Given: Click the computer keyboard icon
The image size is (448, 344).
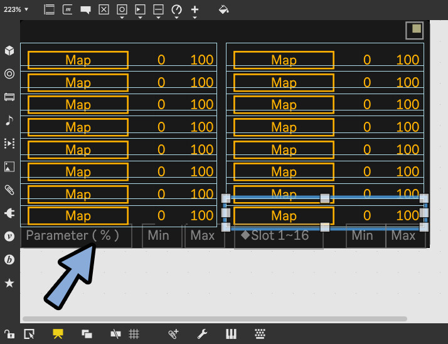Looking at the screenshot, I should pyautogui.click(x=260, y=334).
